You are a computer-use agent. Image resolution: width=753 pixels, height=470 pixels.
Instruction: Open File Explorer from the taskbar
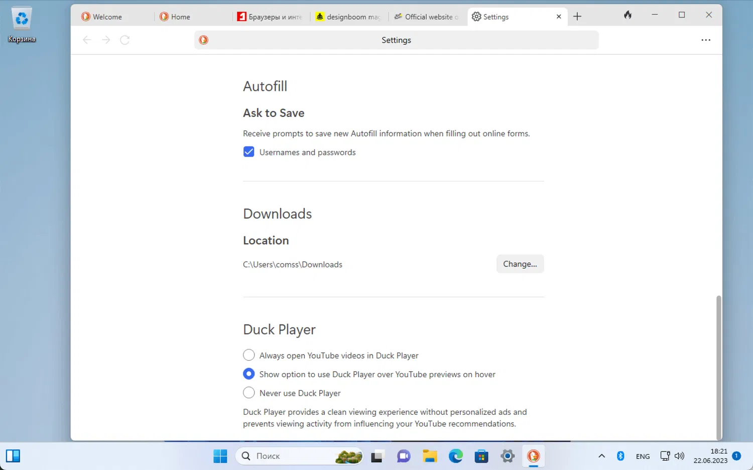click(x=430, y=456)
